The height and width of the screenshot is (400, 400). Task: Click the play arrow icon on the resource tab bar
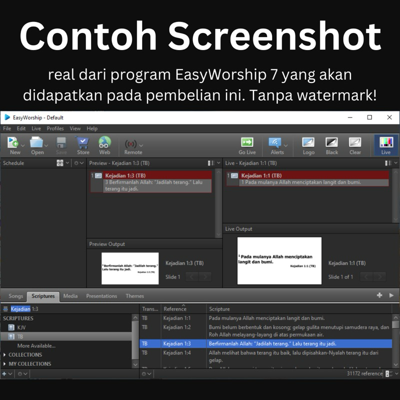[391, 295]
